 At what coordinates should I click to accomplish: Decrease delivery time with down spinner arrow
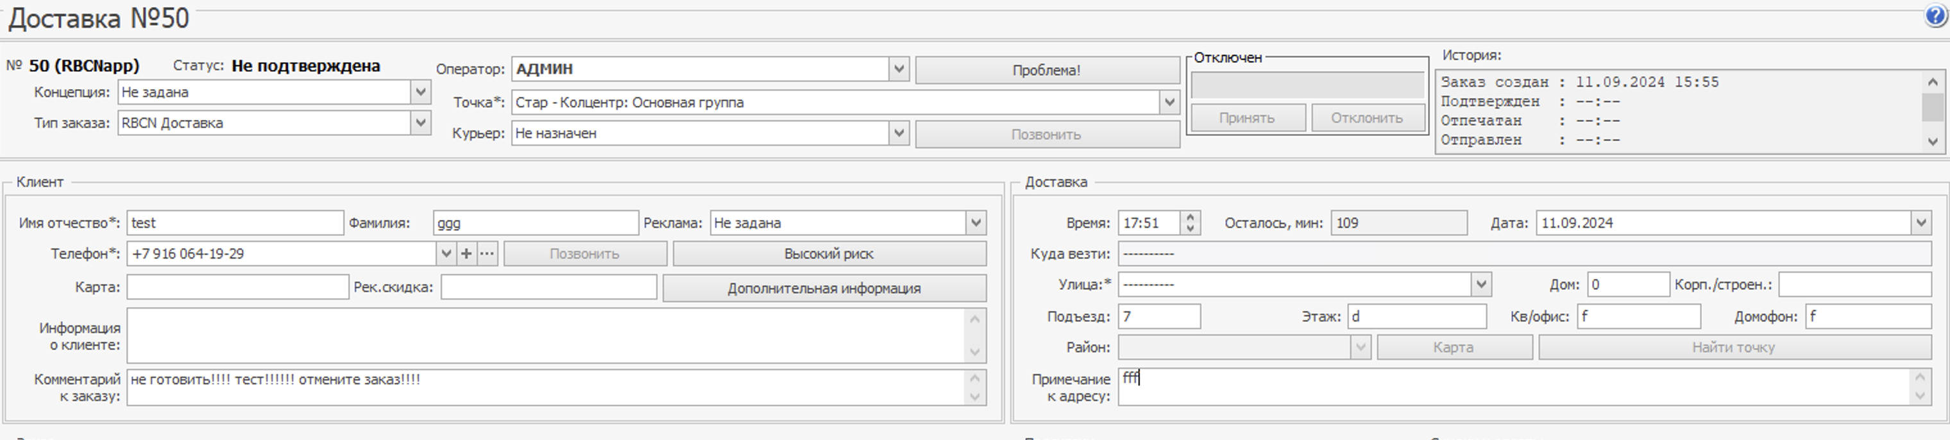pyautogui.click(x=1190, y=228)
